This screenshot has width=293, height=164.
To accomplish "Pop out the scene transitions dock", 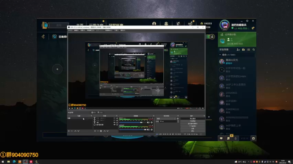I will coord(178,116).
